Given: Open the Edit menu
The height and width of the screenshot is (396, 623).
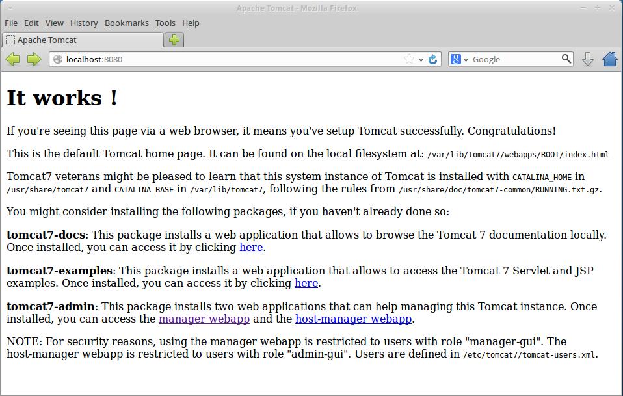Looking at the screenshot, I should [31, 23].
